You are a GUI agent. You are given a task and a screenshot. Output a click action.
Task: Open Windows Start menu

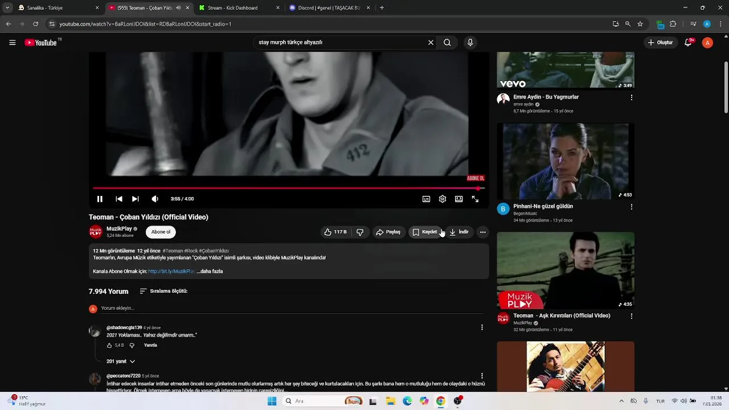click(x=272, y=401)
